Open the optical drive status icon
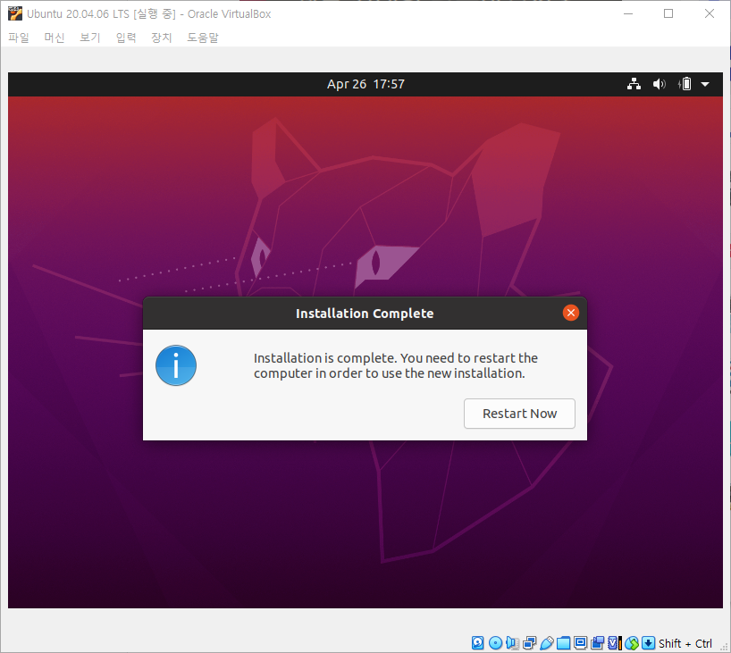This screenshot has width=731, height=653. coord(496,643)
